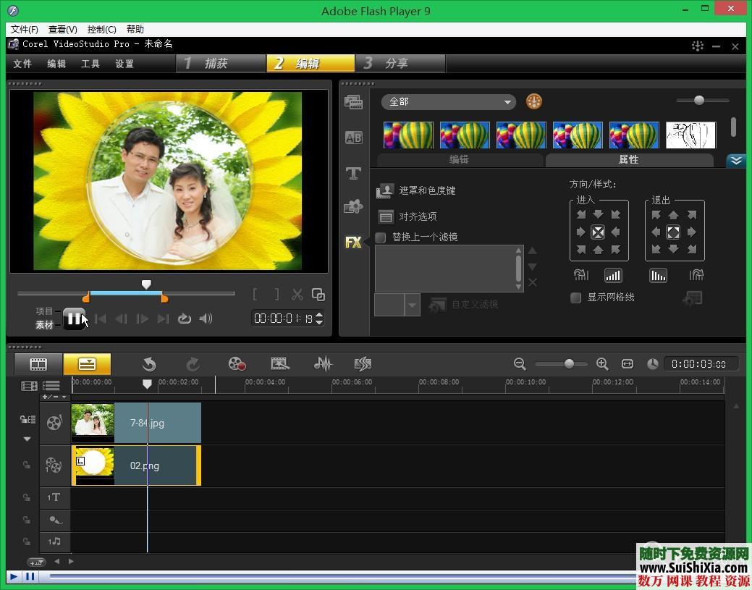This screenshot has height=590, width=752.
Task: Open the 全部 category dropdown
Action: 448,102
